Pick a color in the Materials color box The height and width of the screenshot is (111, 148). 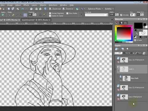124,34
